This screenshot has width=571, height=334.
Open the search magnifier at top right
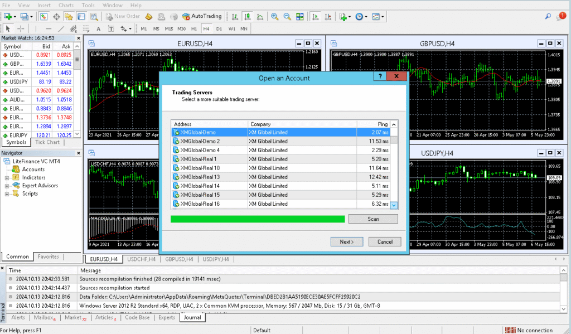pos(548,16)
